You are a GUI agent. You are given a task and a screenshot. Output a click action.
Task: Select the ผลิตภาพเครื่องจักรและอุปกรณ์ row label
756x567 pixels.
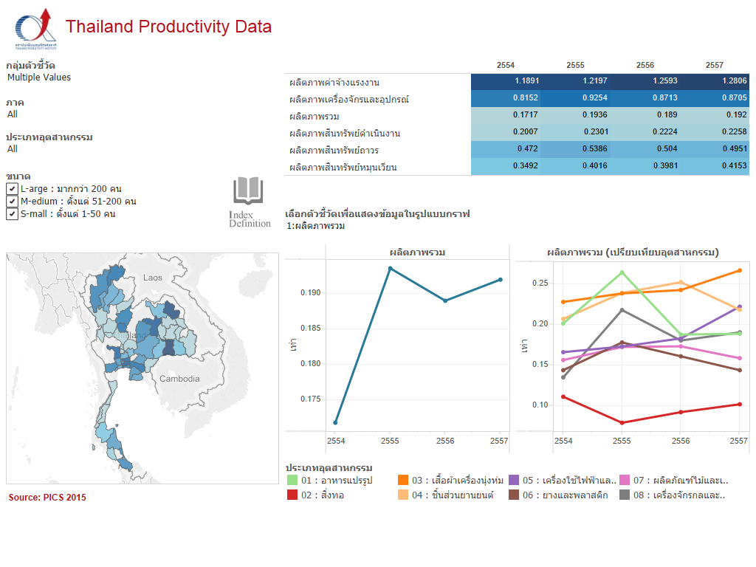(x=349, y=100)
